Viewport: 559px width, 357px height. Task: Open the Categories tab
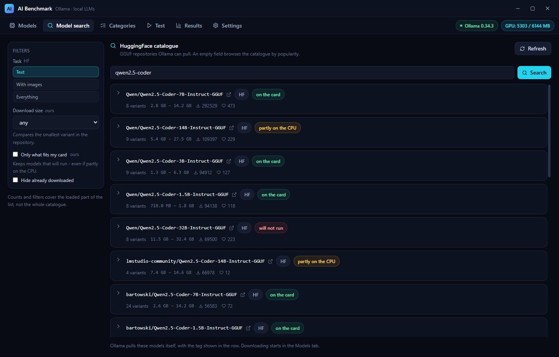(x=118, y=26)
